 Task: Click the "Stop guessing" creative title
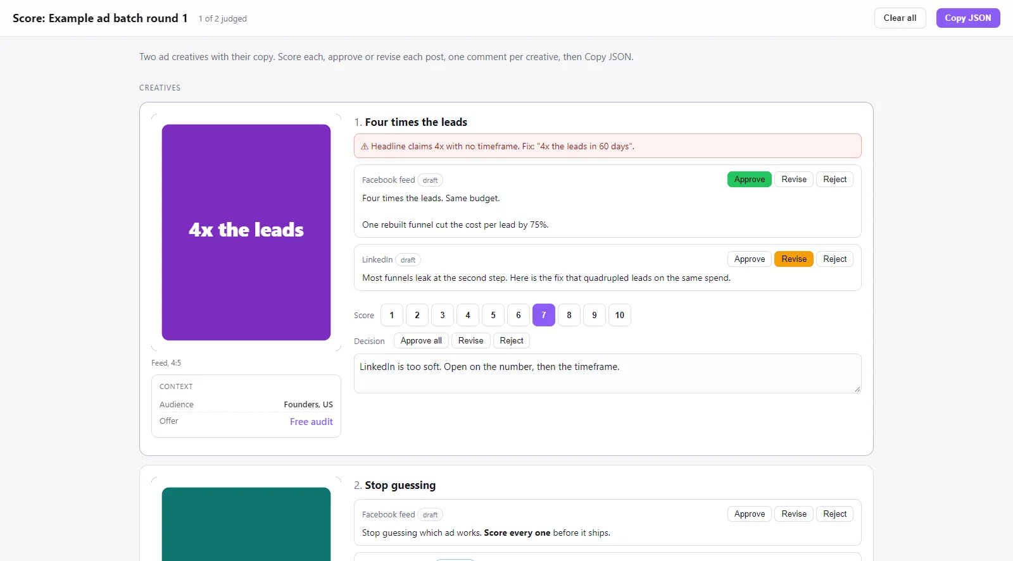(x=400, y=485)
